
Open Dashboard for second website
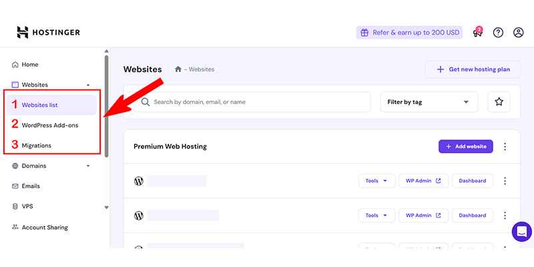pyautogui.click(x=473, y=216)
